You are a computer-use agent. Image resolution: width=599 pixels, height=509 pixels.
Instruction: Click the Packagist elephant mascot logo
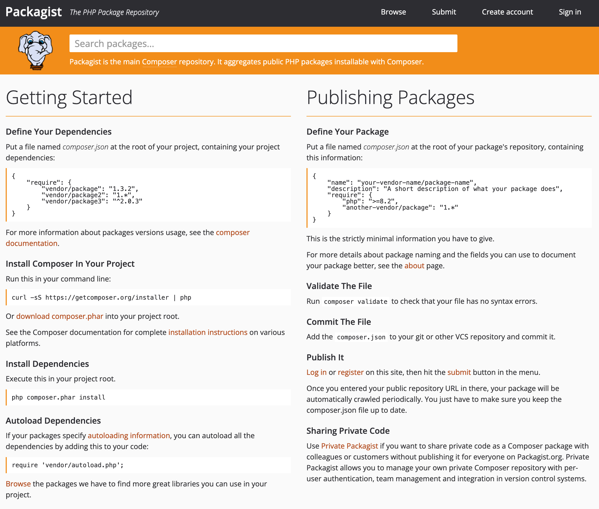coord(36,50)
